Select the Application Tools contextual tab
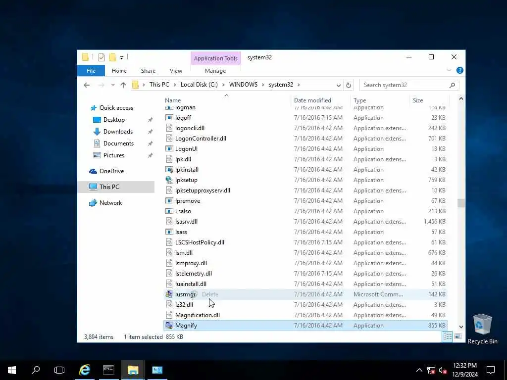 216,58
